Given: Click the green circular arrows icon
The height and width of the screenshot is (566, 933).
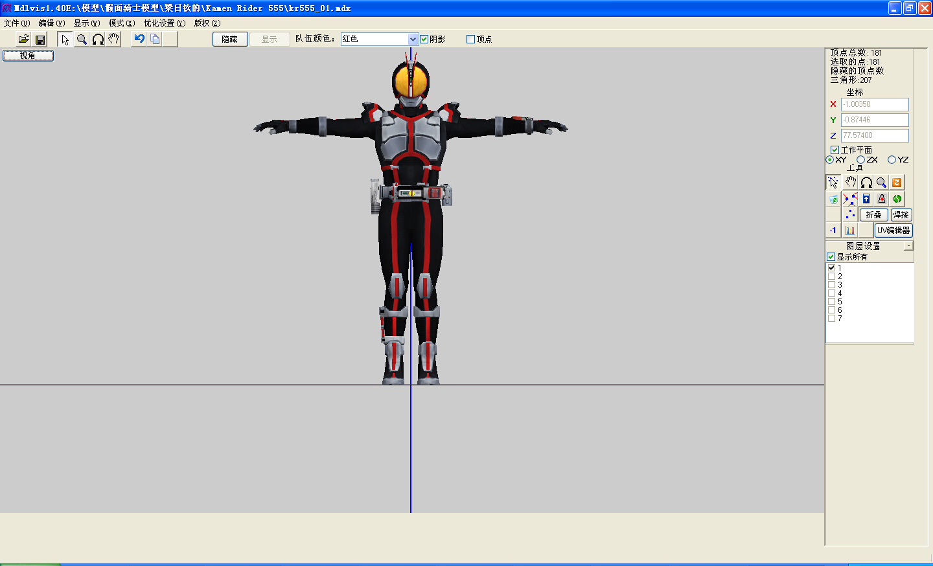Looking at the screenshot, I should click(x=897, y=199).
